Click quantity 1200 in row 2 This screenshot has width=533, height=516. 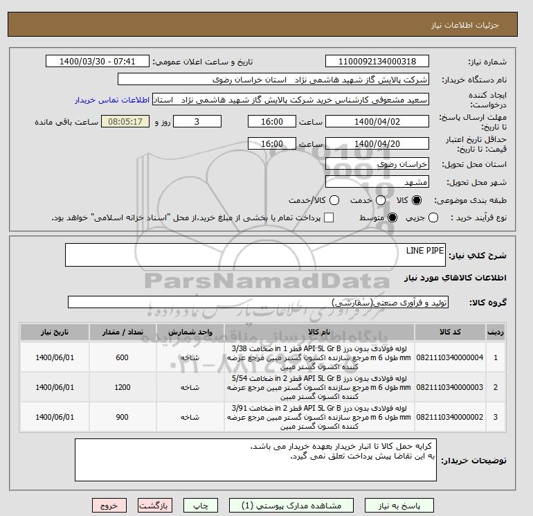click(x=123, y=387)
